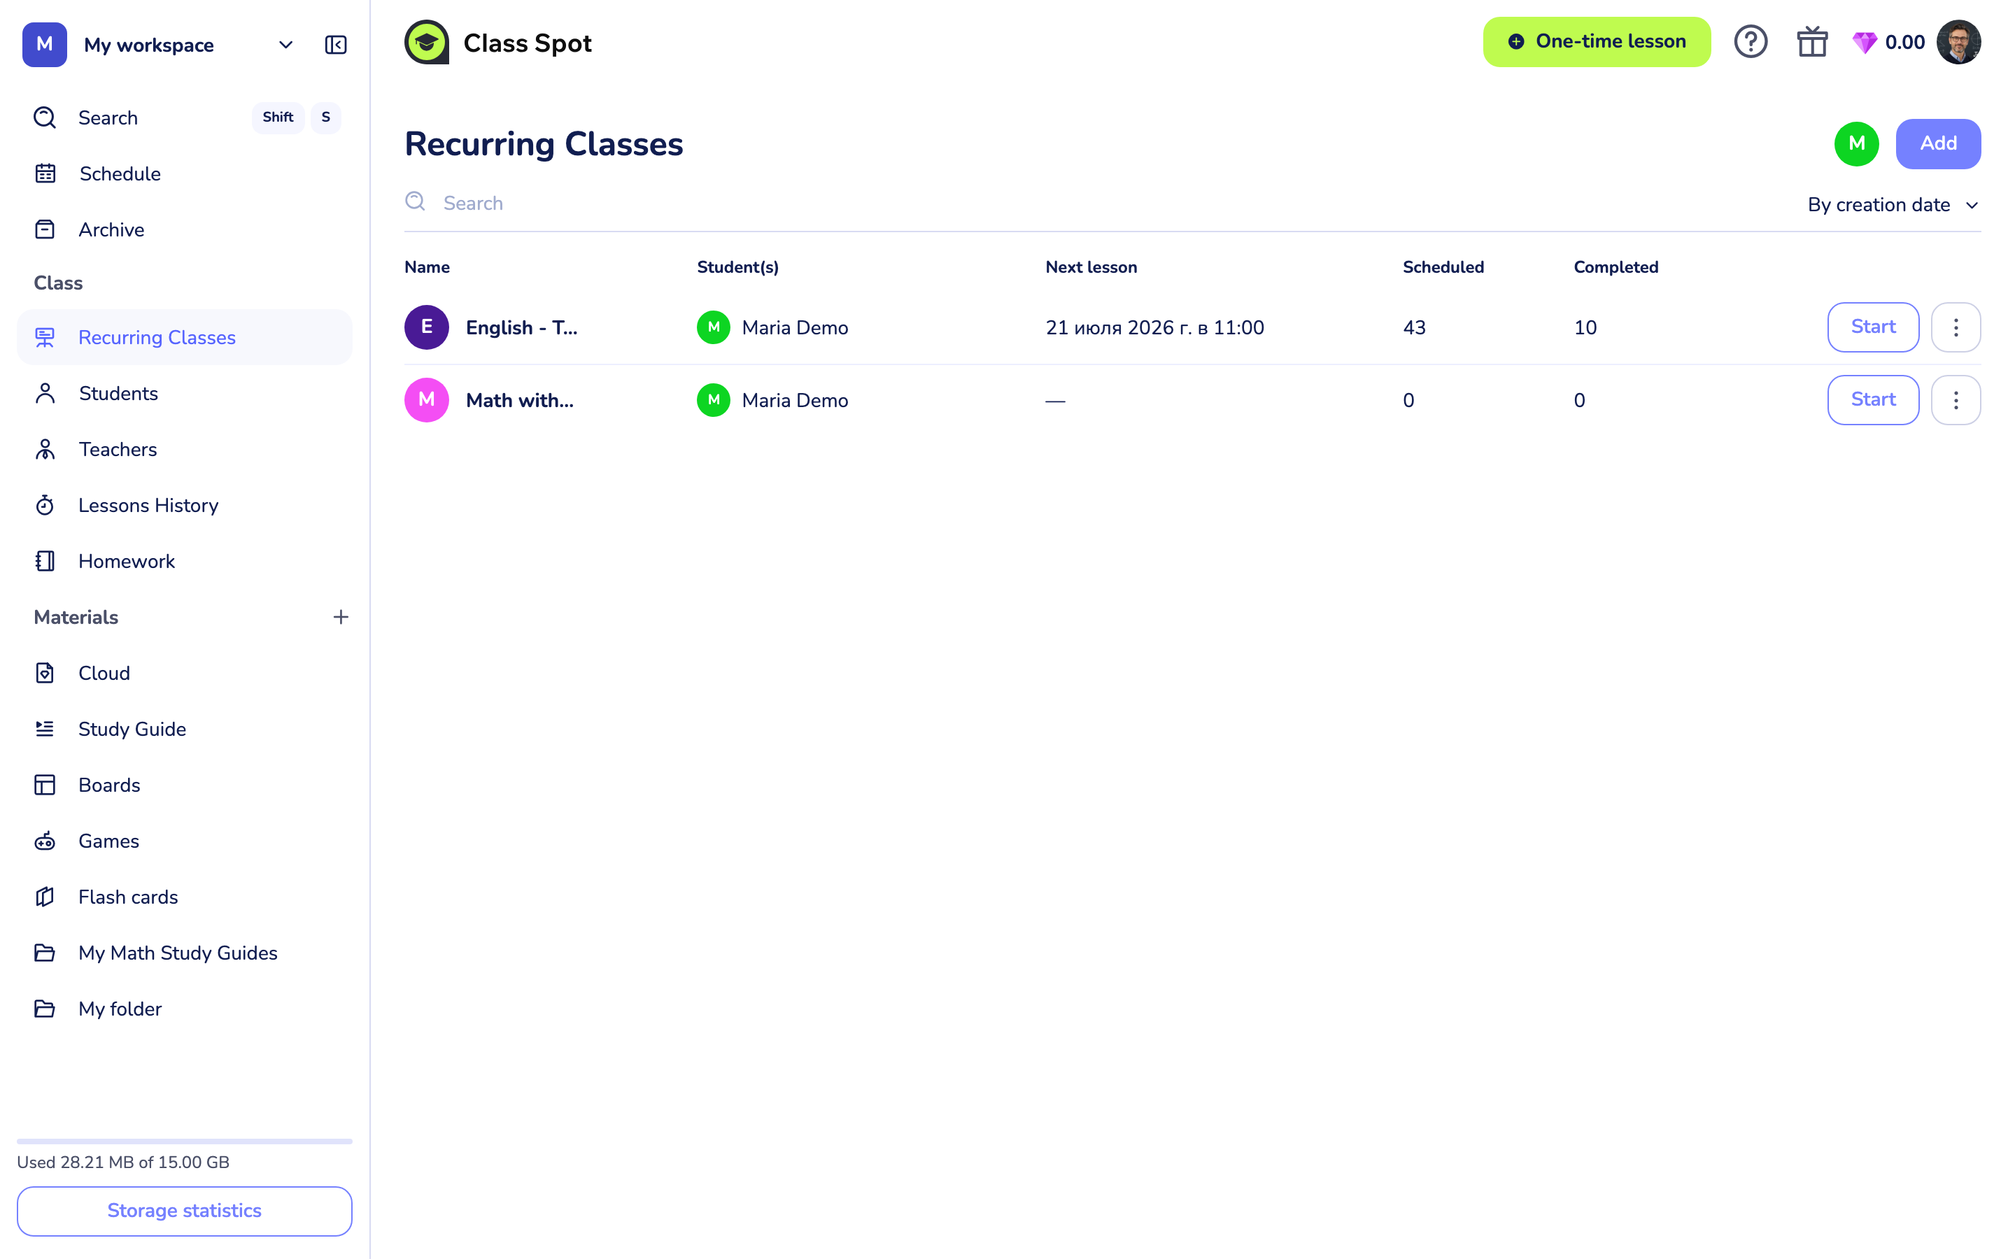Click the next lesson date 21 июля 2026
2015x1259 pixels.
click(x=1155, y=327)
